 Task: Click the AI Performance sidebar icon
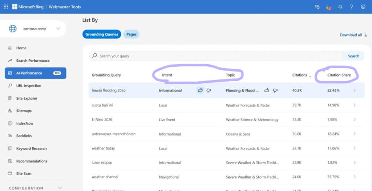tap(10, 73)
